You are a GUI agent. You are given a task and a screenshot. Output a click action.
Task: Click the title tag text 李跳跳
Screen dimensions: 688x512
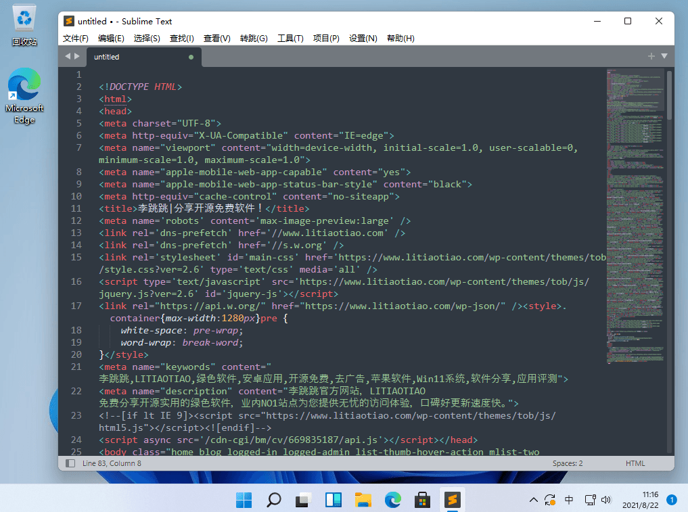click(153, 208)
